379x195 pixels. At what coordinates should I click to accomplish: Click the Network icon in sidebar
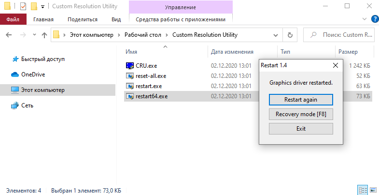[x=15, y=105]
